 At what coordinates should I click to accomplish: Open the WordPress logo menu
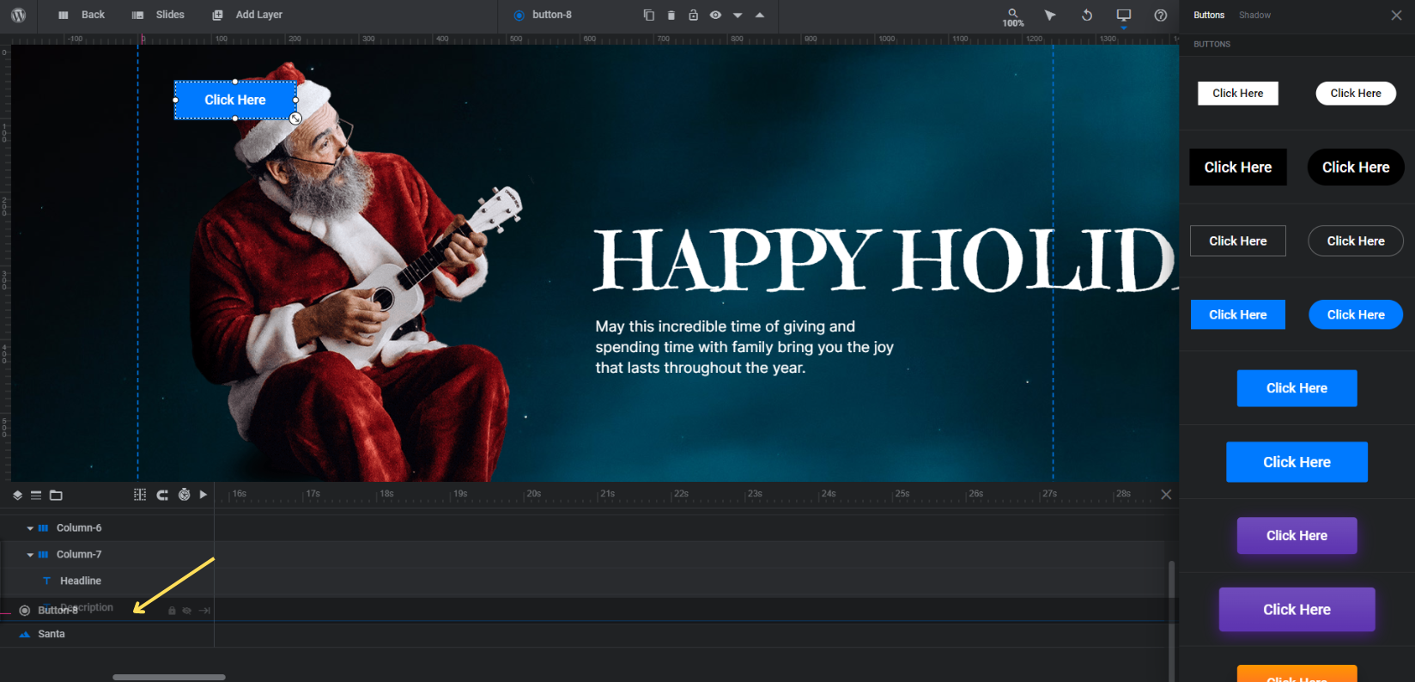point(18,15)
